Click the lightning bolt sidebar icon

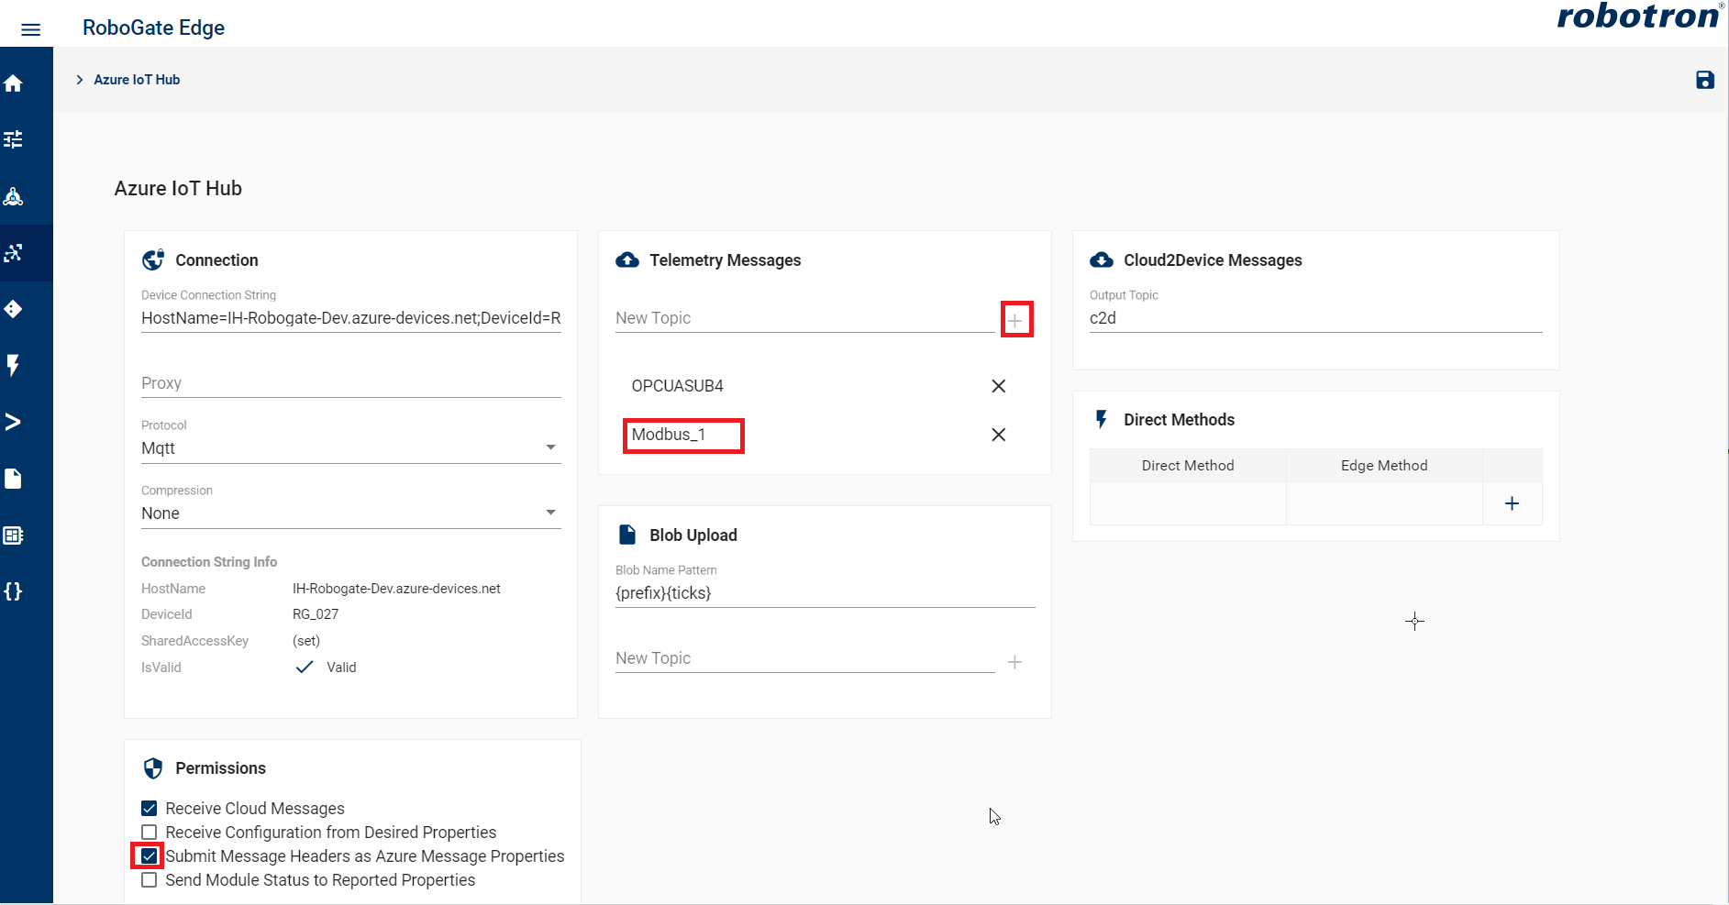(14, 365)
